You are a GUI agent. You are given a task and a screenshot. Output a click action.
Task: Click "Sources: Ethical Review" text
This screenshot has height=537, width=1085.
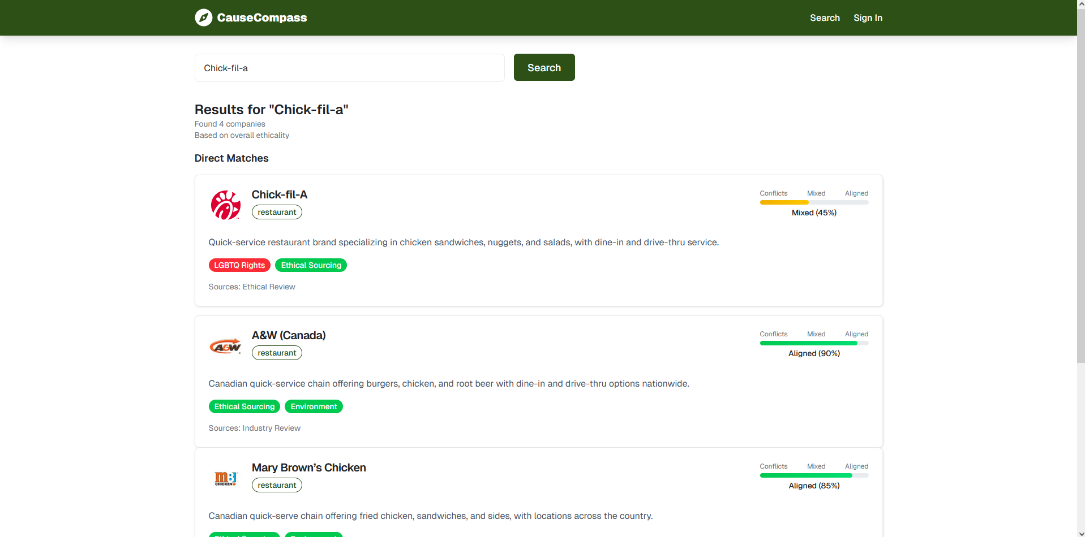252,287
